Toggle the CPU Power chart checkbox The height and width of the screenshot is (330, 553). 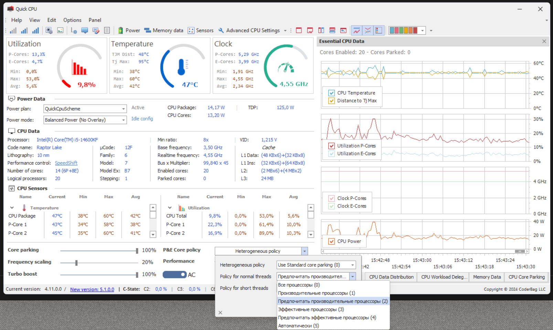(332, 242)
